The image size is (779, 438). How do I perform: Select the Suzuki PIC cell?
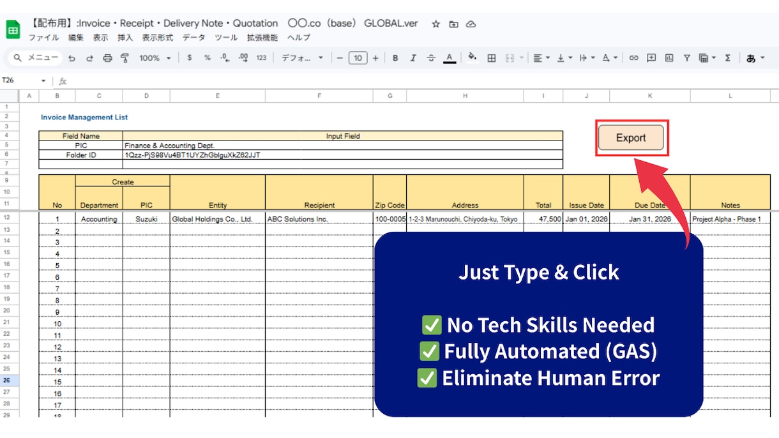click(146, 219)
